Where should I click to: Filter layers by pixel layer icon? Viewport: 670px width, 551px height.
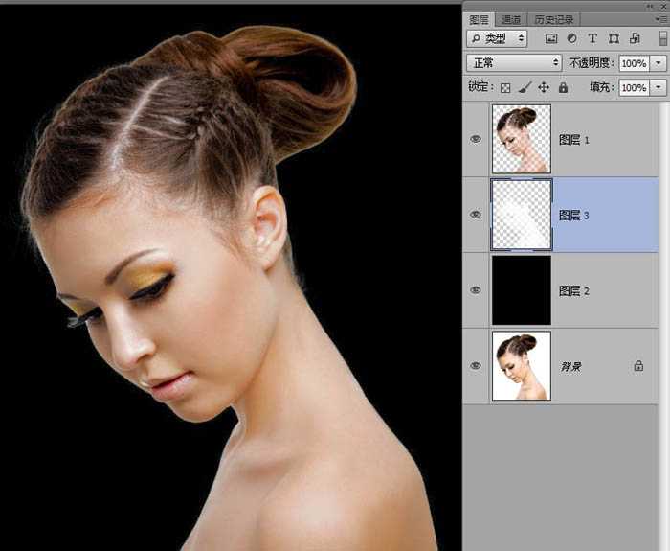(551, 38)
